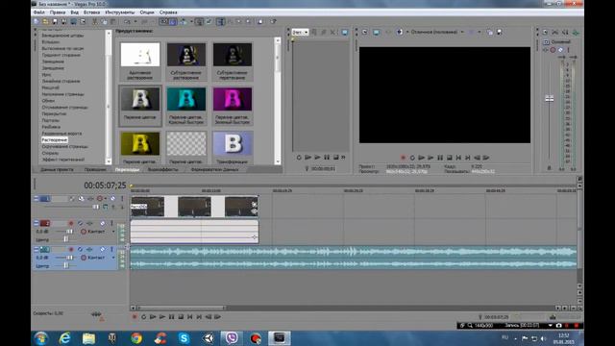Open the Файл menu
This screenshot has height=346, width=615.
(38, 12)
